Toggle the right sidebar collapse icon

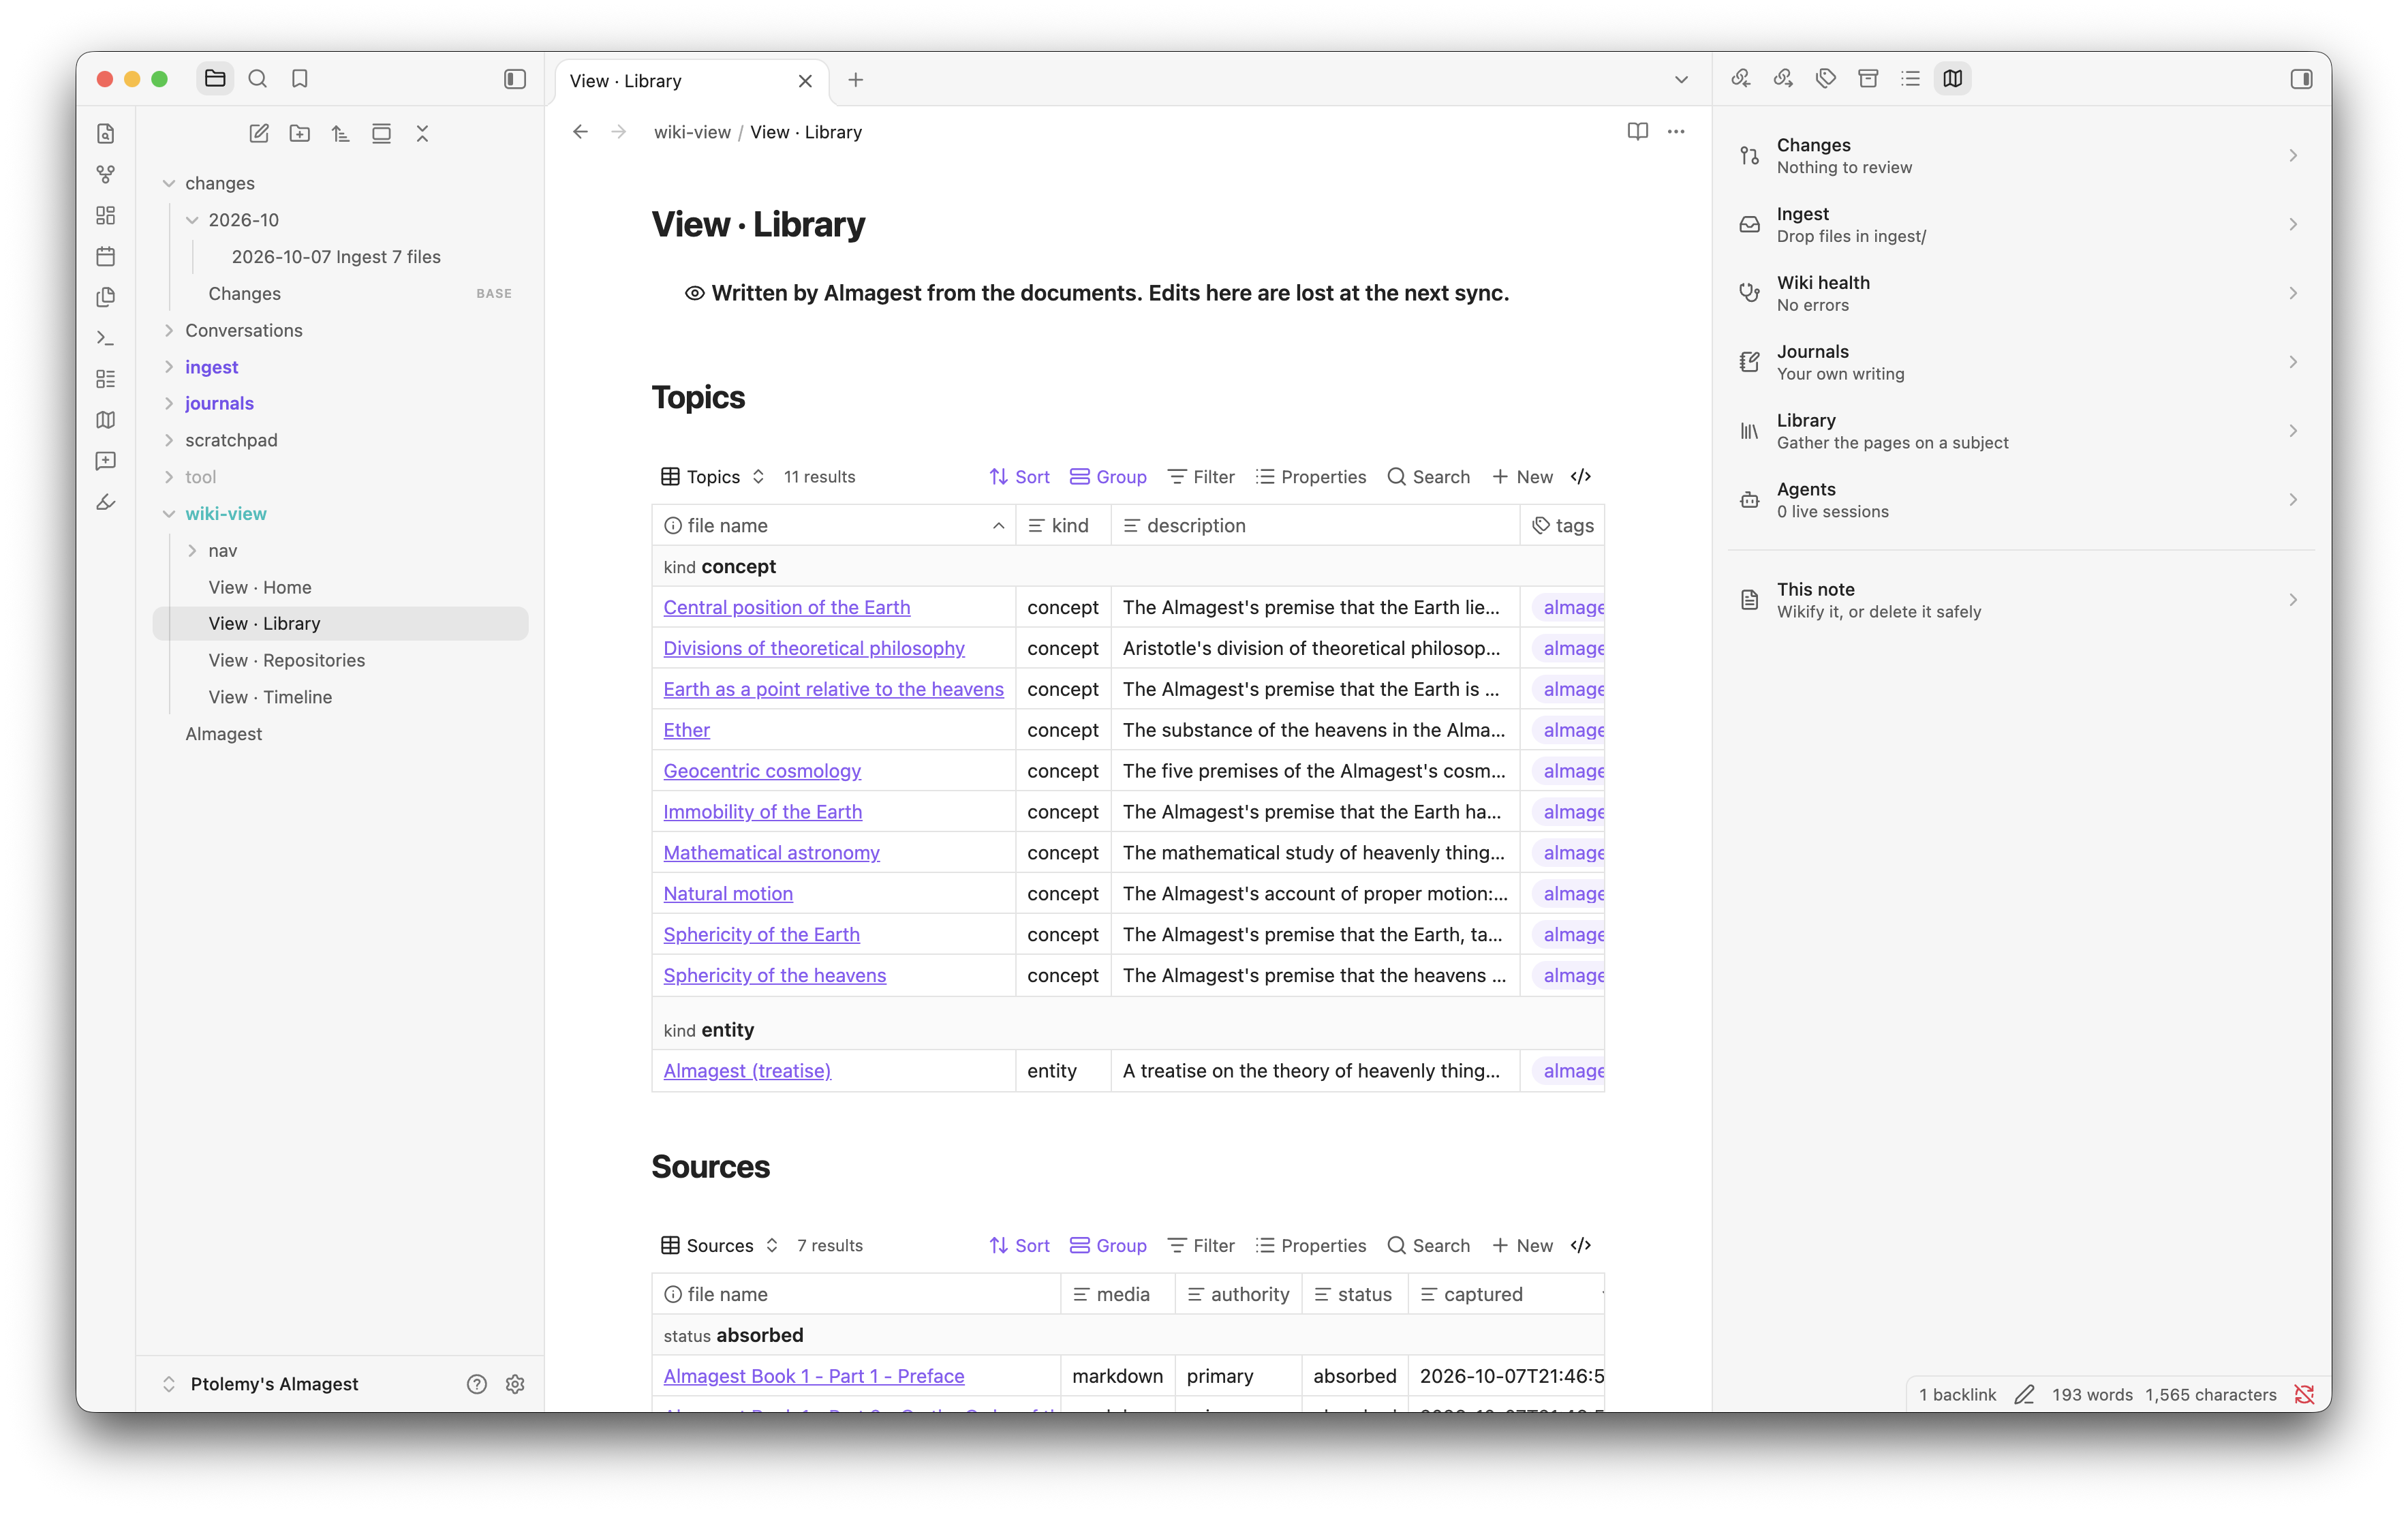coord(2301,78)
